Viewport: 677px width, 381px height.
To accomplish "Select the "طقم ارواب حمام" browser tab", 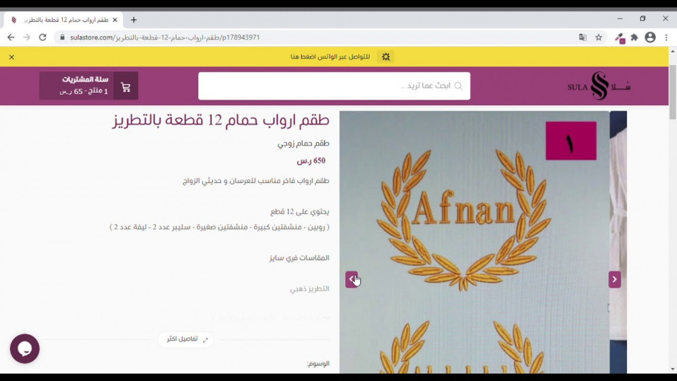I will tap(64, 20).
